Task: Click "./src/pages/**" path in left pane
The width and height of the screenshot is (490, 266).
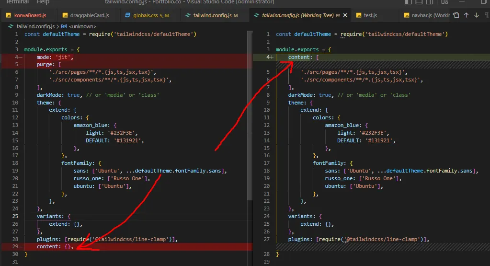Action: pos(103,72)
